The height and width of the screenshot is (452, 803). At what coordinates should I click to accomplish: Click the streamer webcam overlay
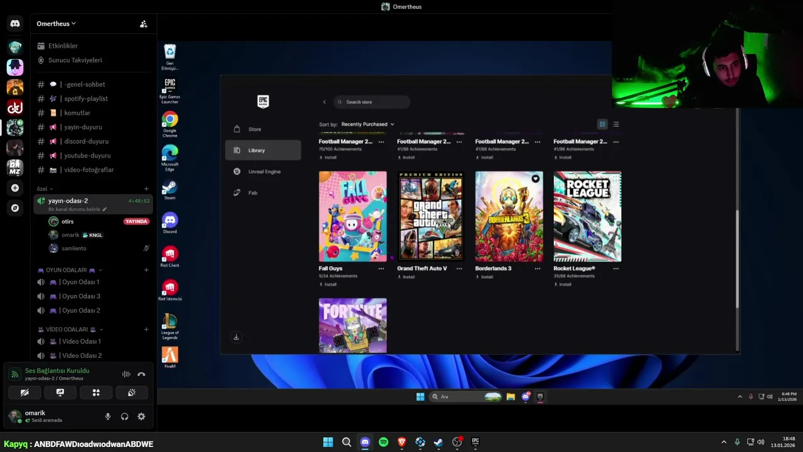coord(707,54)
